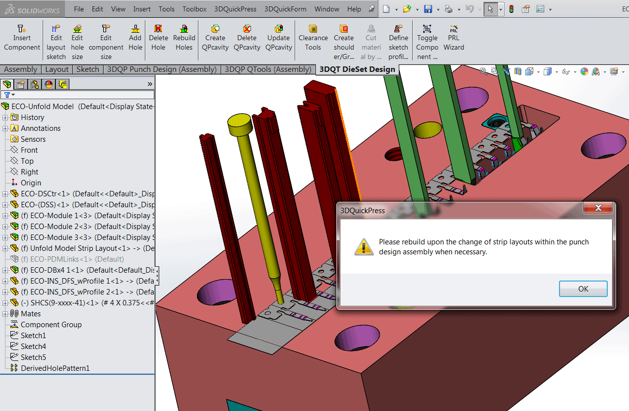629x411 pixels.
Task: Open Edit layout sketch tool
Action: [x=56, y=43]
